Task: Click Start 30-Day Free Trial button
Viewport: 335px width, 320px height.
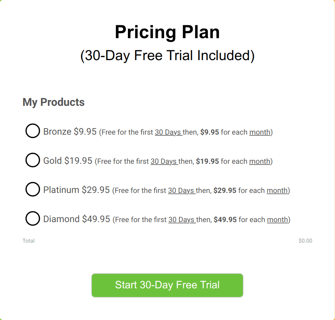Action: [x=167, y=285]
